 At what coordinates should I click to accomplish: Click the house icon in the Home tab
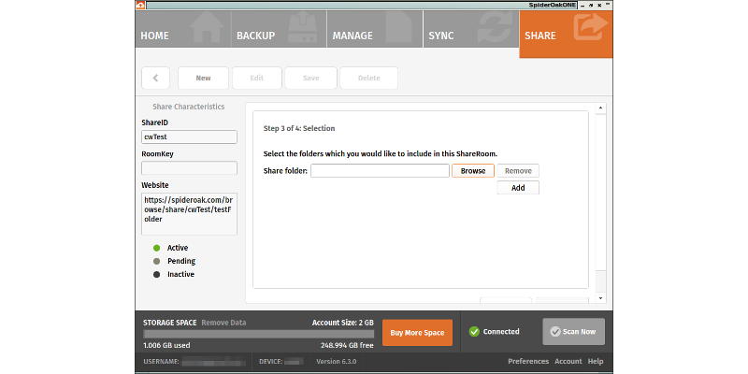click(x=207, y=33)
